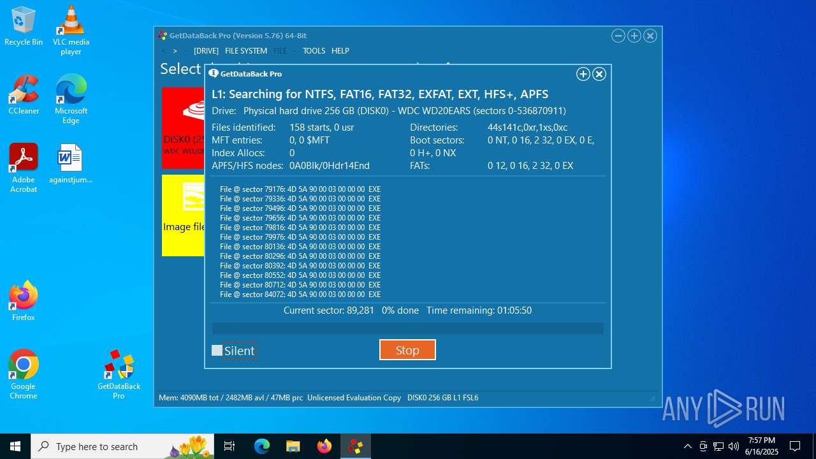Select the file entry at sector 80552
This screenshot has height=459, width=816.
tap(300, 275)
